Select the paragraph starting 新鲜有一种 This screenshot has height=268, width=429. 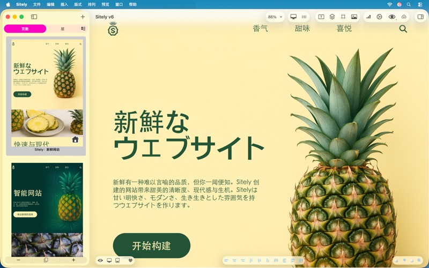[x=186, y=193]
